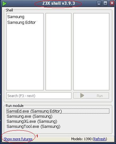The width and height of the screenshot is (116, 144).
Task: Open the Show more futures link
Action: click(x=18, y=139)
